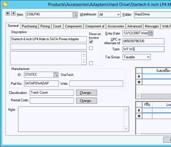171x147 pixels.
Task: Click left scroll arrow under Substitute grid
Action: pyautogui.click(x=139, y=96)
